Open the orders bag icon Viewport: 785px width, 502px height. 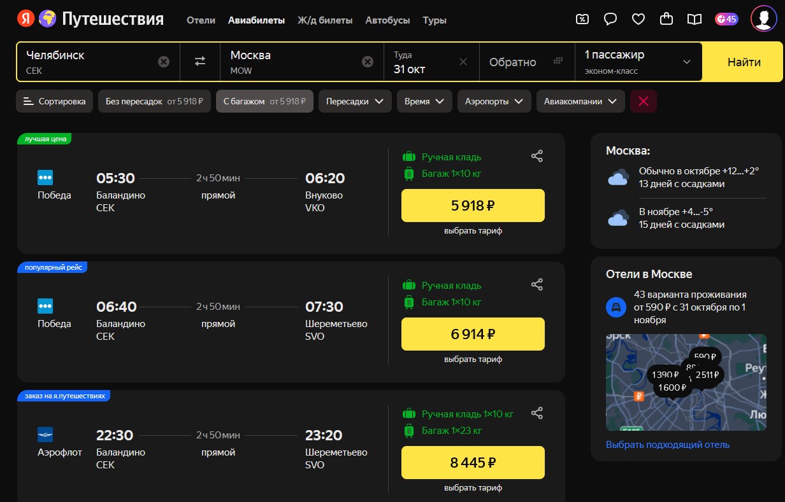(666, 19)
